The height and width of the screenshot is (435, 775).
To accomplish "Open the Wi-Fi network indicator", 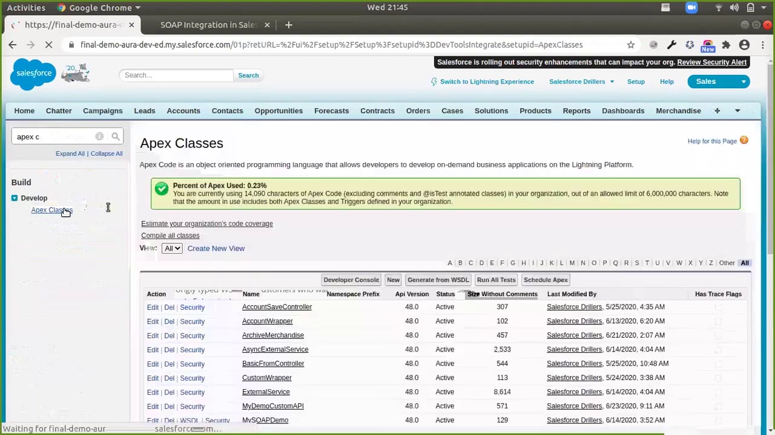I will 719,8.
